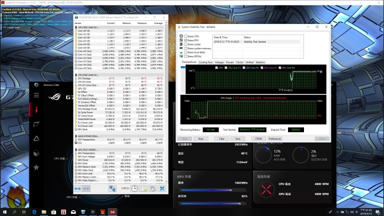This screenshot has height=216, width=384.
Task: Switch to Temperatures tab in AIDA64
Action: click(189, 62)
